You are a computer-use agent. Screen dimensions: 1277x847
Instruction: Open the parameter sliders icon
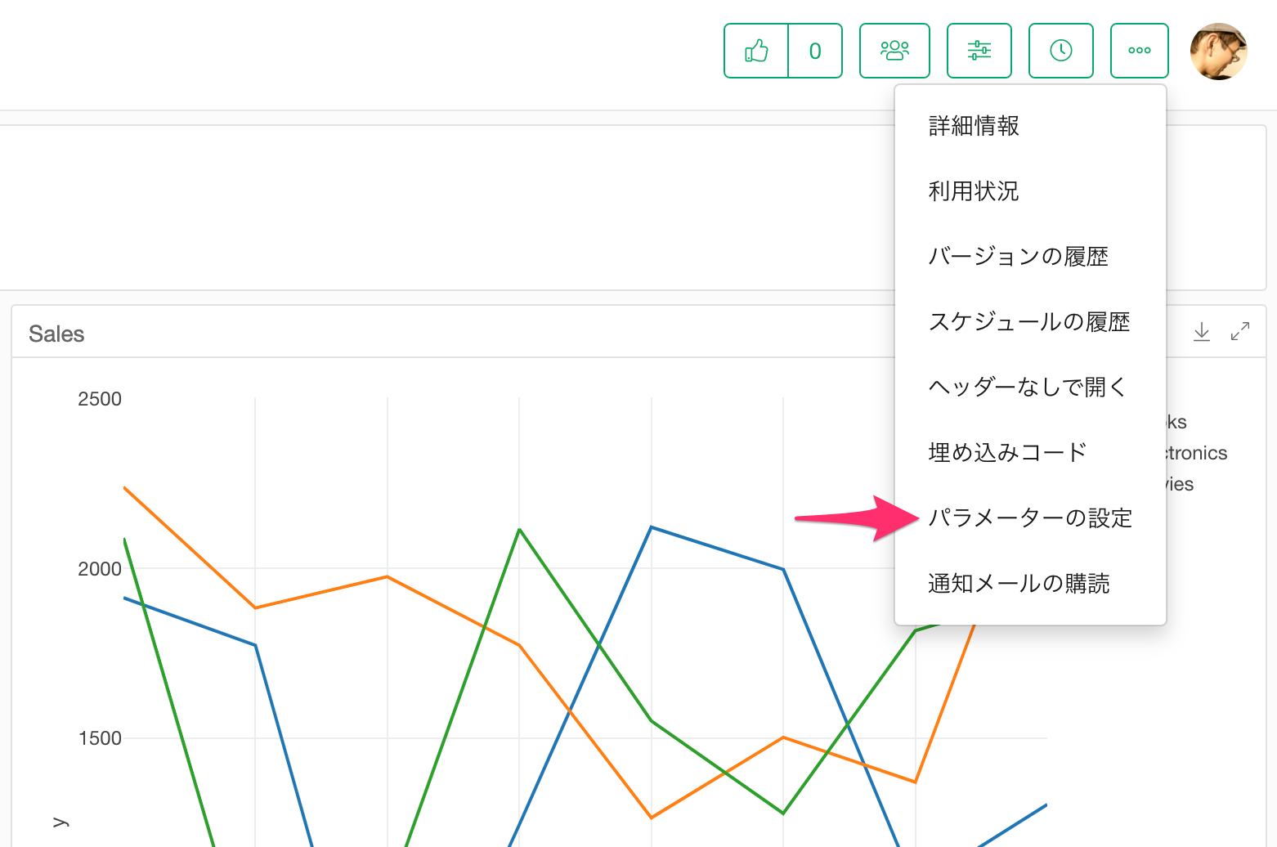tap(979, 51)
